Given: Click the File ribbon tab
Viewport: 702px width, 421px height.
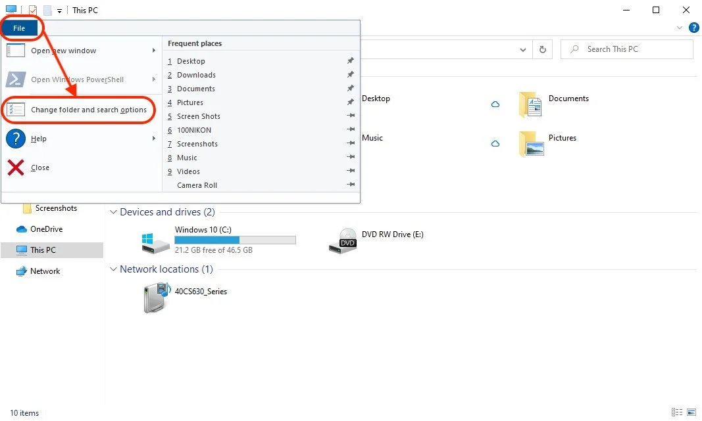Looking at the screenshot, I should point(19,28).
